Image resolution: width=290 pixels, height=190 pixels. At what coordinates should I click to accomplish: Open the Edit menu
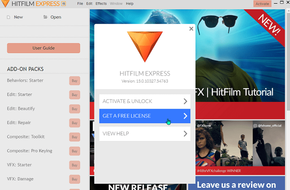click(89, 3)
